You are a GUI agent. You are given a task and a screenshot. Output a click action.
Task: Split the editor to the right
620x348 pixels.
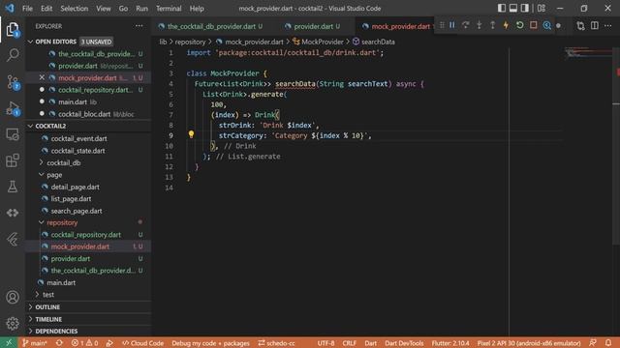point(594,26)
